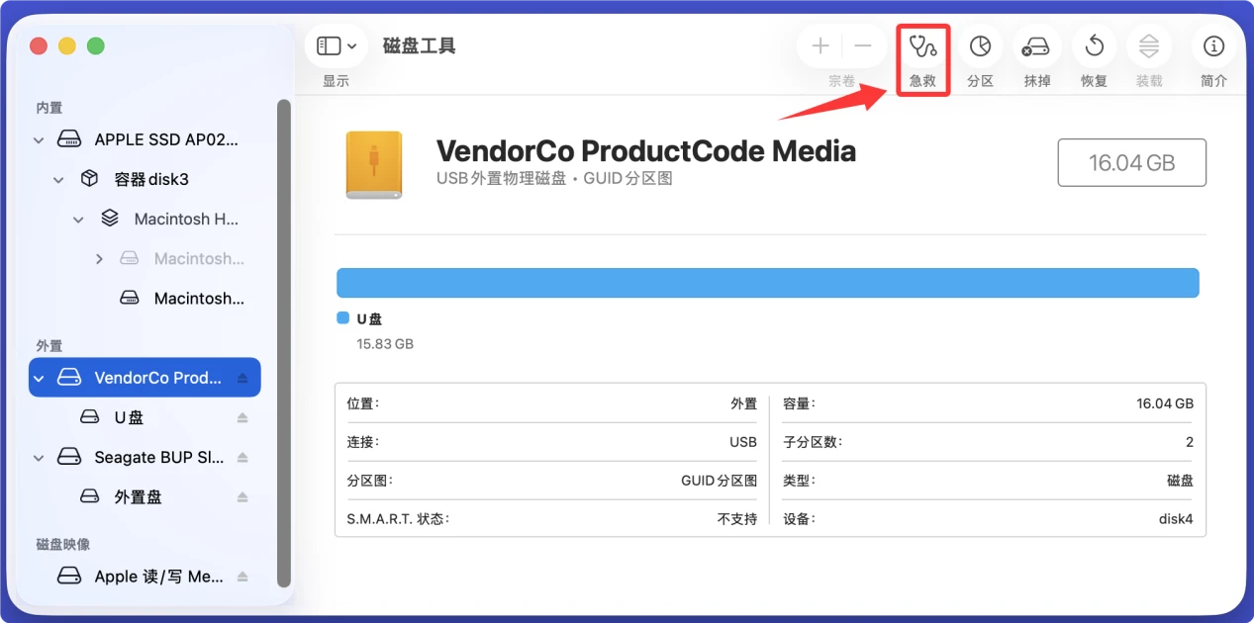Click the USB connection (连接) value
This screenshot has width=1254, height=623.
pyautogui.click(x=743, y=442)
